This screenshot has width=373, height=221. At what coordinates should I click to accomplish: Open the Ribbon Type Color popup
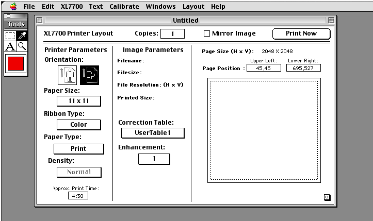pyautogui.click(x=79, y=125)
